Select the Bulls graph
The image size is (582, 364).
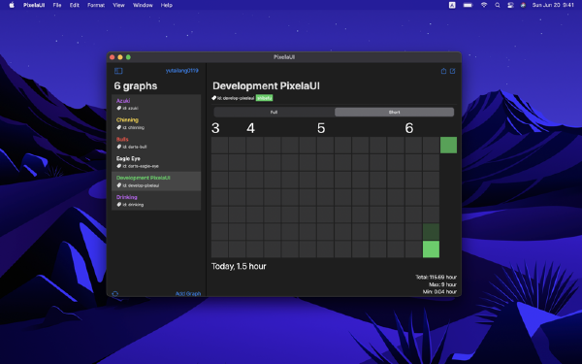pyautogui.click(x=156, y=143)
